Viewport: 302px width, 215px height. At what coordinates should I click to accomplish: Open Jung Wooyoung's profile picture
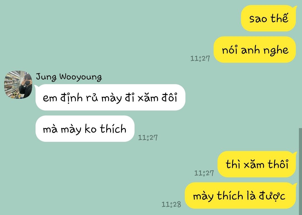(18, 85)
